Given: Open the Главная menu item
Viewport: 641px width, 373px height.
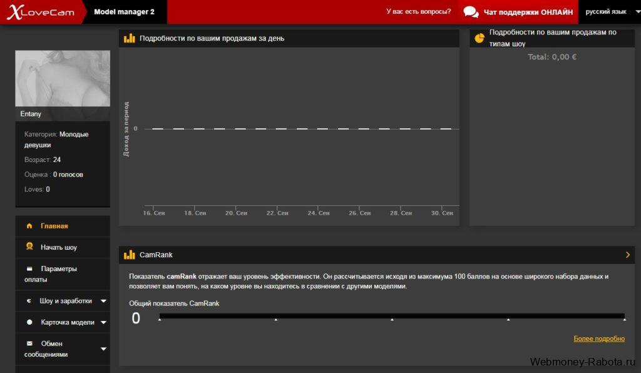Looking at the screenshot, I should (x=63, y=226).
